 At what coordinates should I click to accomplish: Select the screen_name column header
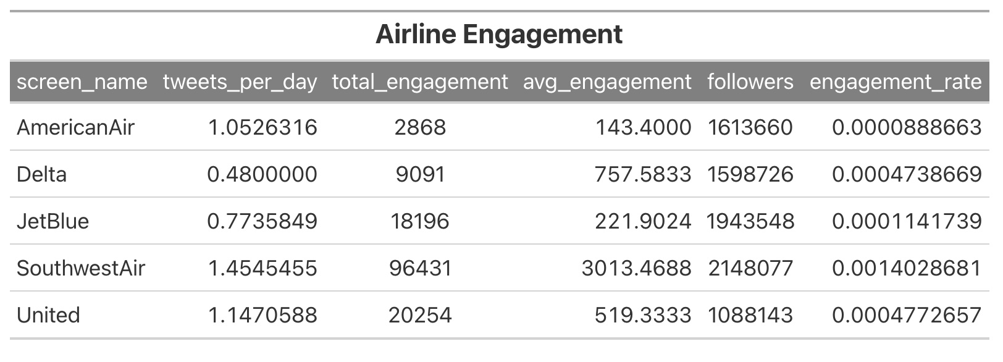pos(82,82)
